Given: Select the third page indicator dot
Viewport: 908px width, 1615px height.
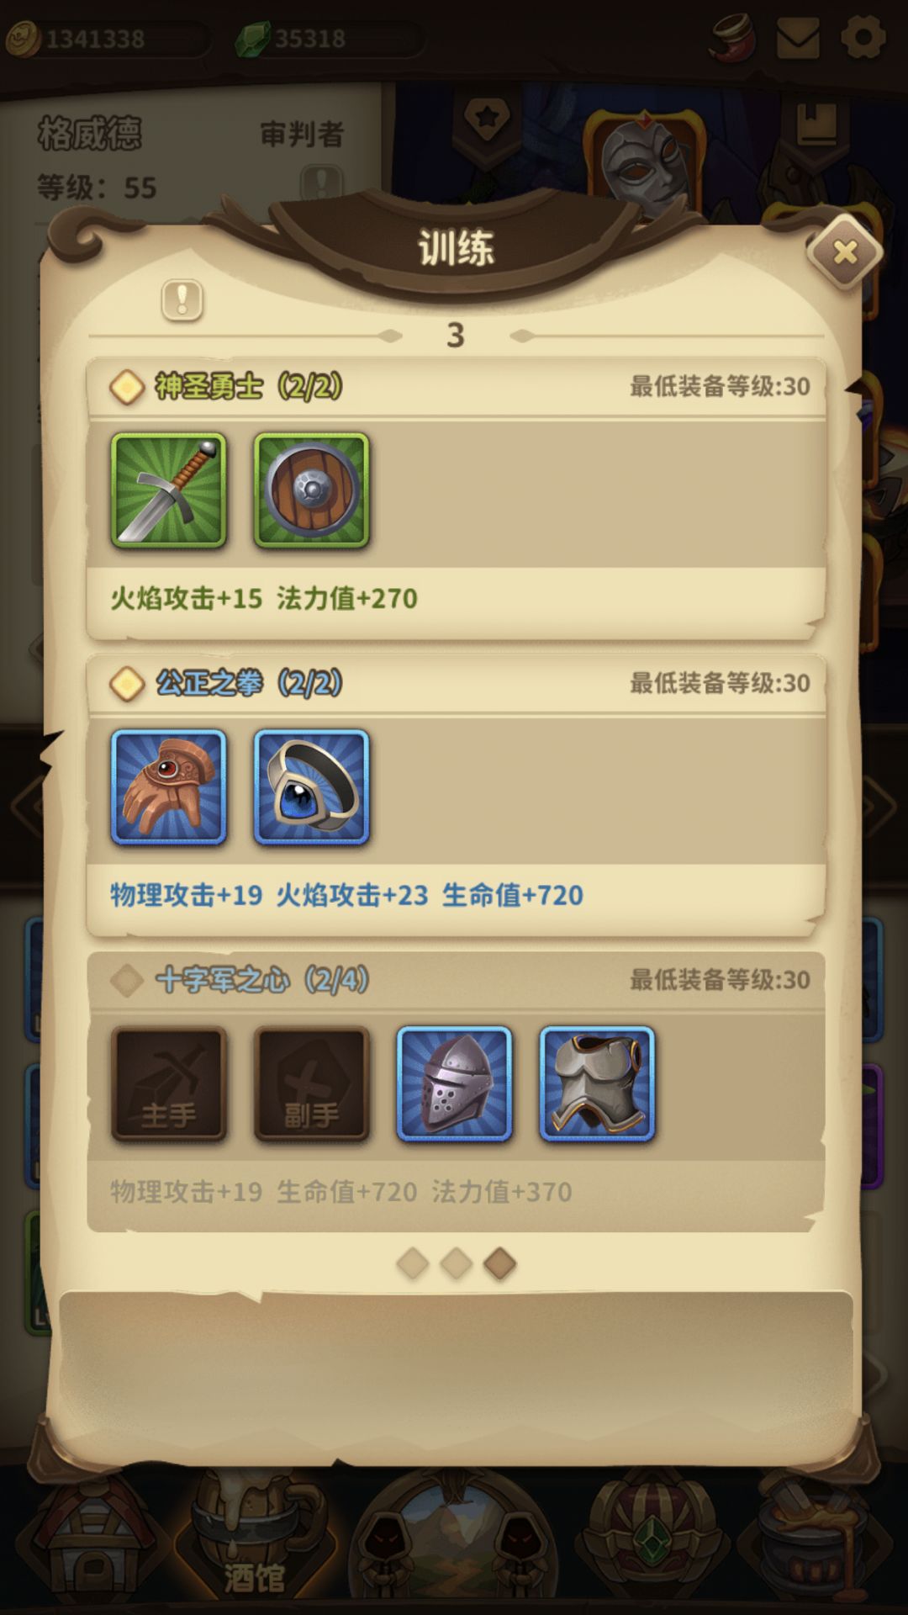Looking at the screenshot, I should [x=500, y=1263].
